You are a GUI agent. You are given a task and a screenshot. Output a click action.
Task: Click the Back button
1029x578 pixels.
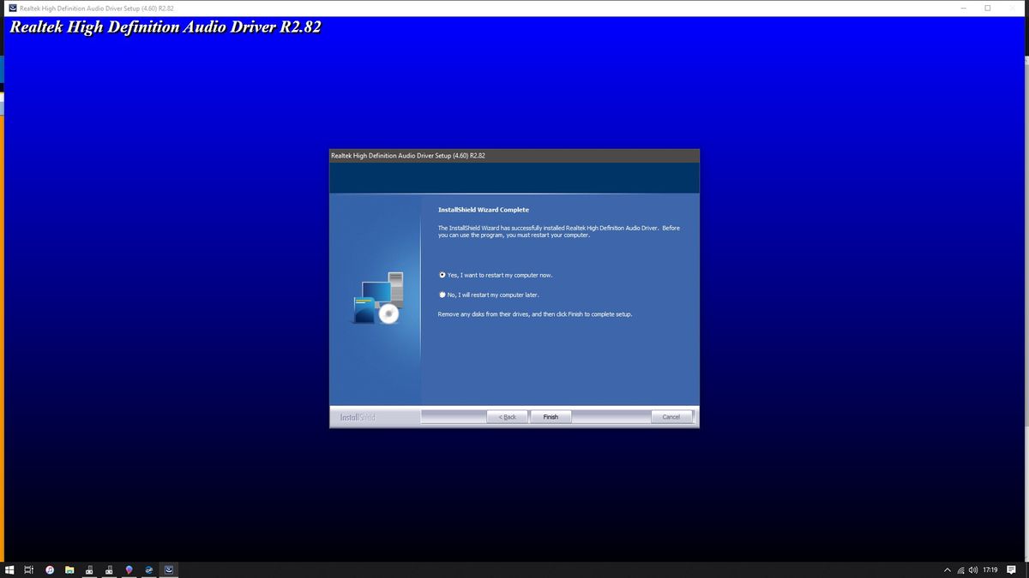(x=507, y=416)
